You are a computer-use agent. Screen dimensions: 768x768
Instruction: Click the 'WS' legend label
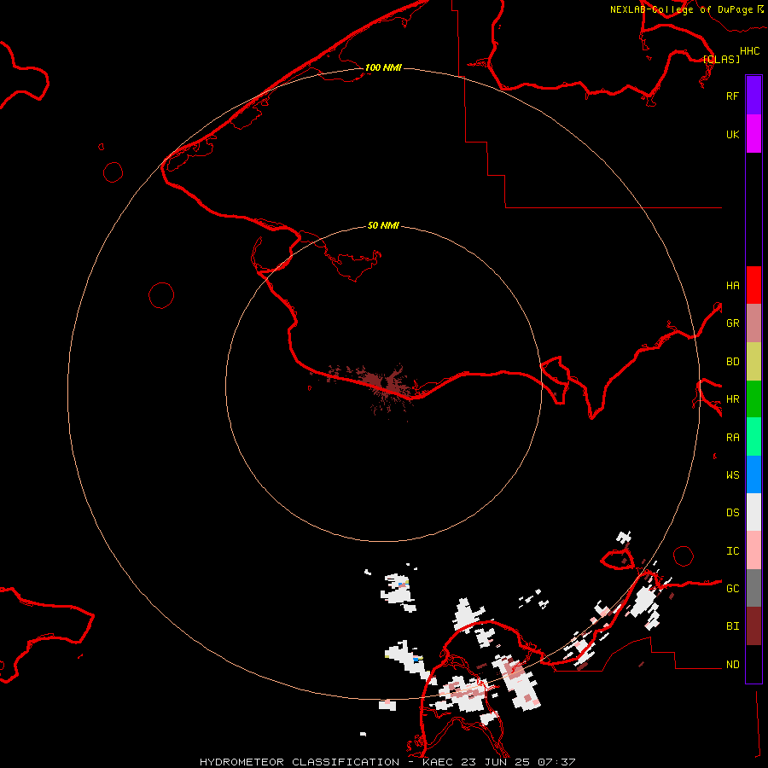click(x=732, y=474)
